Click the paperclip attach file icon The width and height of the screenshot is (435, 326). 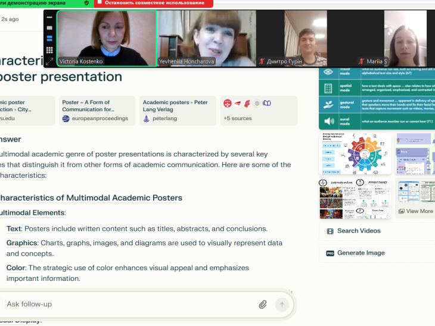click(x=262, y=305)
